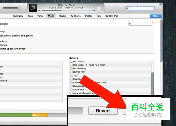Screen dimensions: 176x126
Task: Check the www.panaticos.zip.net artist checkbox
Action: point(71,93)
